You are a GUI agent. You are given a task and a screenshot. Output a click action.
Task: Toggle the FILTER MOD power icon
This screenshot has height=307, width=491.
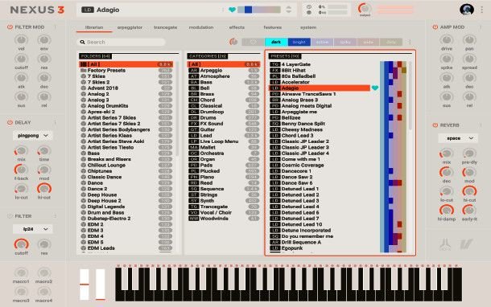tap(10, 27)
